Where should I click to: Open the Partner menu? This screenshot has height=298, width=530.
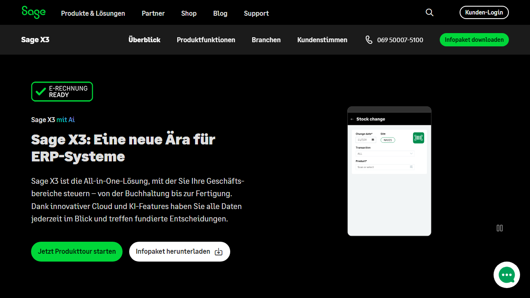click(153, 13)
